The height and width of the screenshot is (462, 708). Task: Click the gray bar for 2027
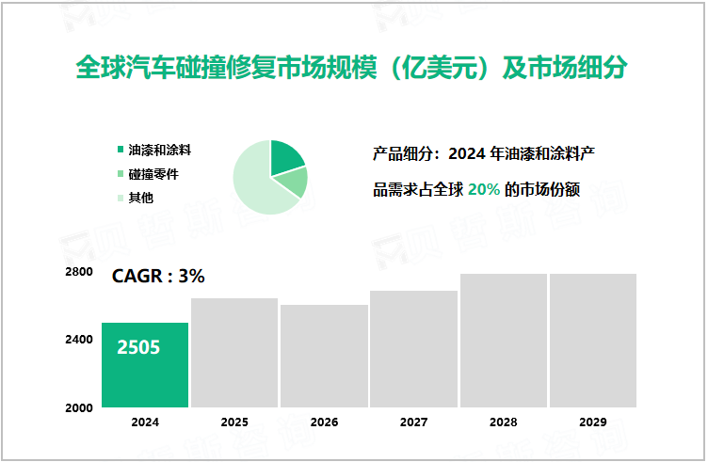tap(413, 349)
